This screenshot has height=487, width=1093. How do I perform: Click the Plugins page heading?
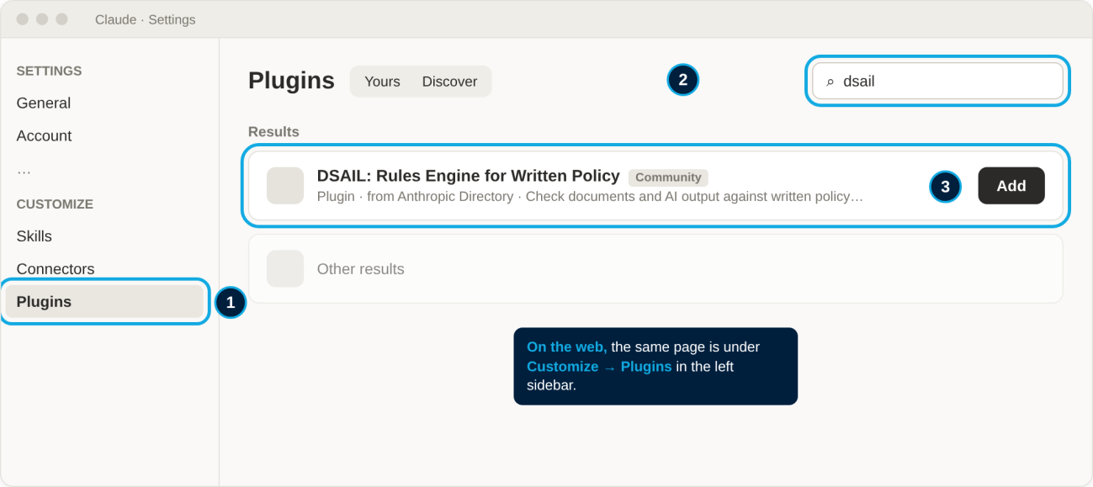pos(291,81)
